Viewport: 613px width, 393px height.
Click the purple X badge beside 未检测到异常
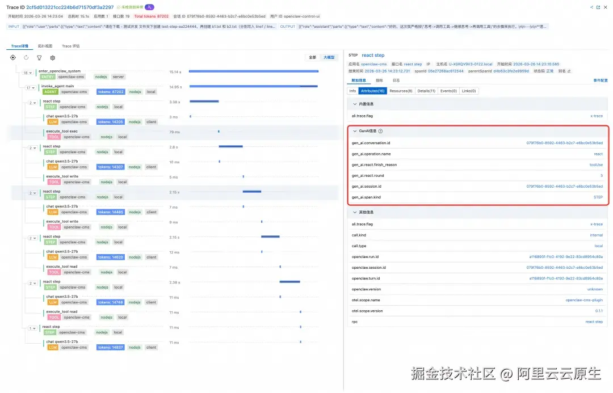click(149, 7)
